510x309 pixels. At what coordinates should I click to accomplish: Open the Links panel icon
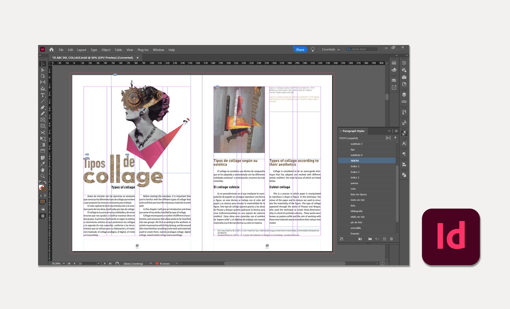pos(404,102)
